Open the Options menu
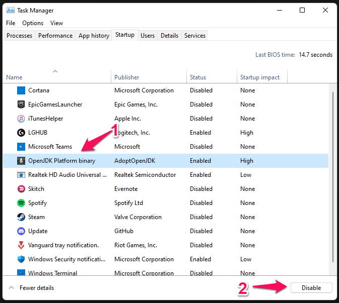Image resolution: width=339 pixels, height=303 pixels. coord(33,23)
